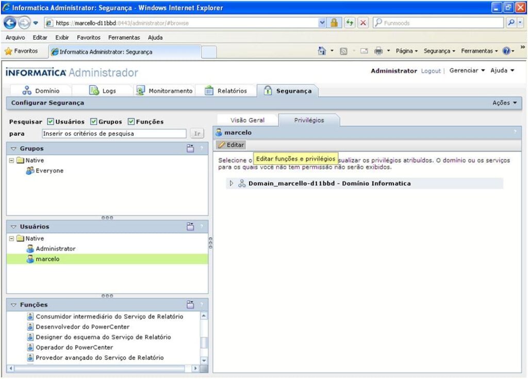Screen dimensions: 528x379
Task: Select Provedor avançado do Serviço de Relatório
Action: [100, 357]
